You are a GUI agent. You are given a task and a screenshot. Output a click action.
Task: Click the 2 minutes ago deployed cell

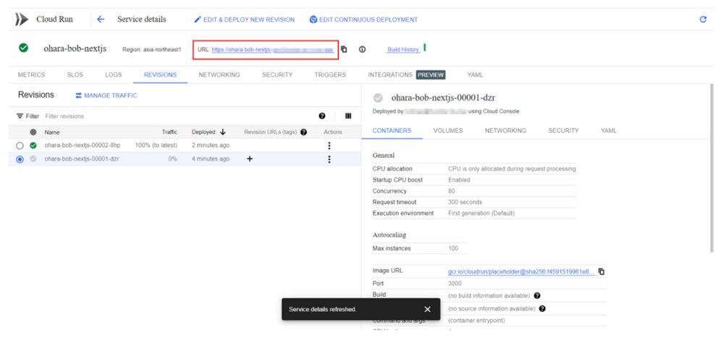pyautogui.click(x=211, y=145)
